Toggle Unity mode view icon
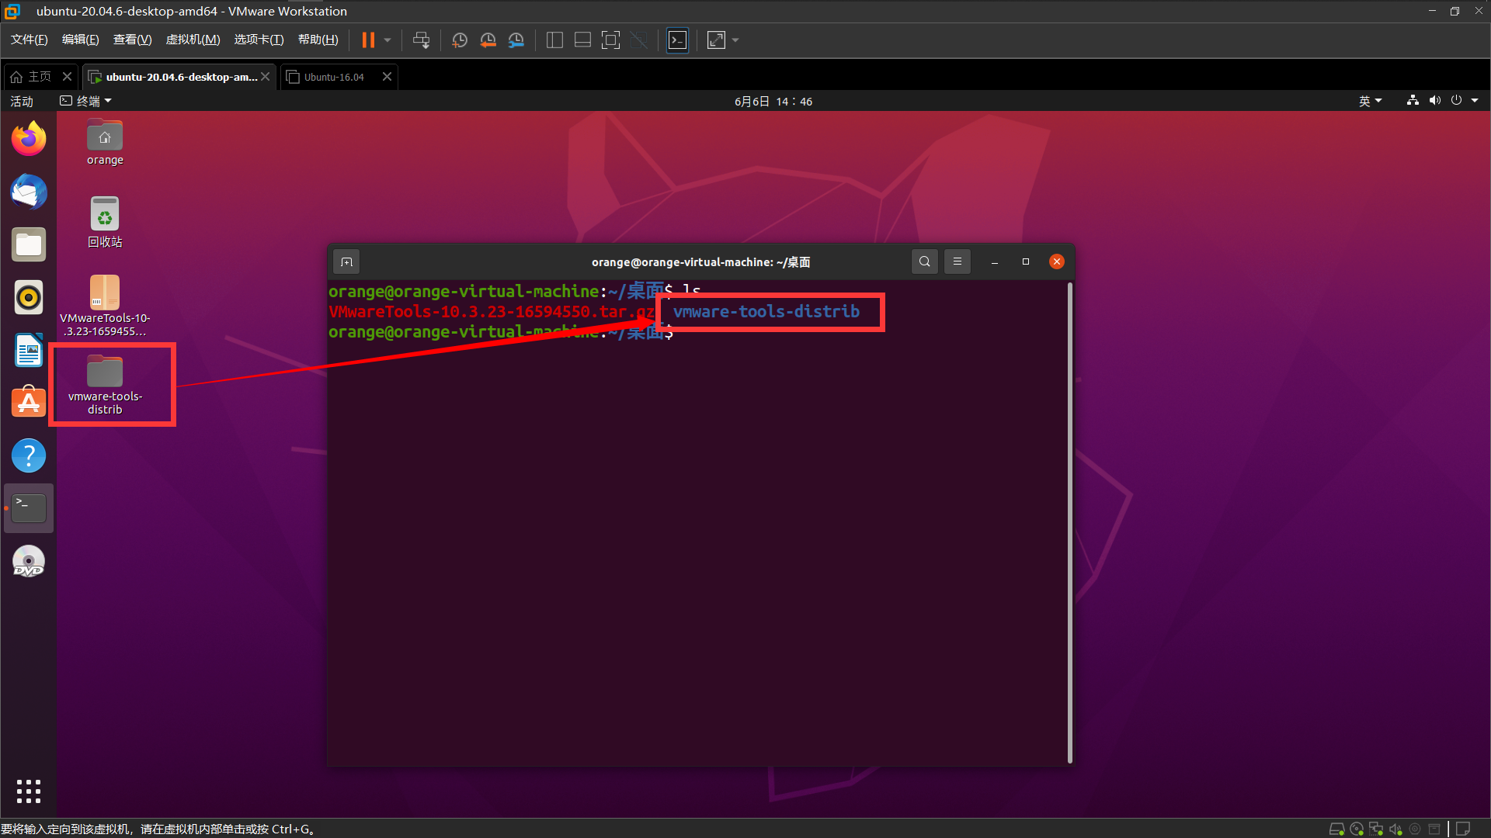 click(x=638, y=40)
